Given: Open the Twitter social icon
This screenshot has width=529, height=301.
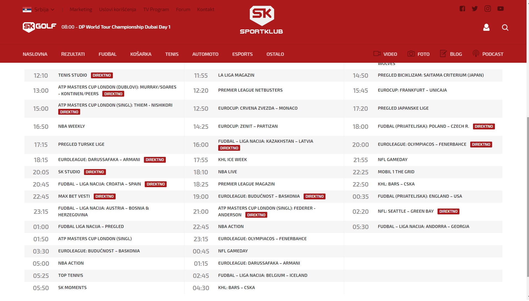Looking at the screenshot, I should click(475, 9).
